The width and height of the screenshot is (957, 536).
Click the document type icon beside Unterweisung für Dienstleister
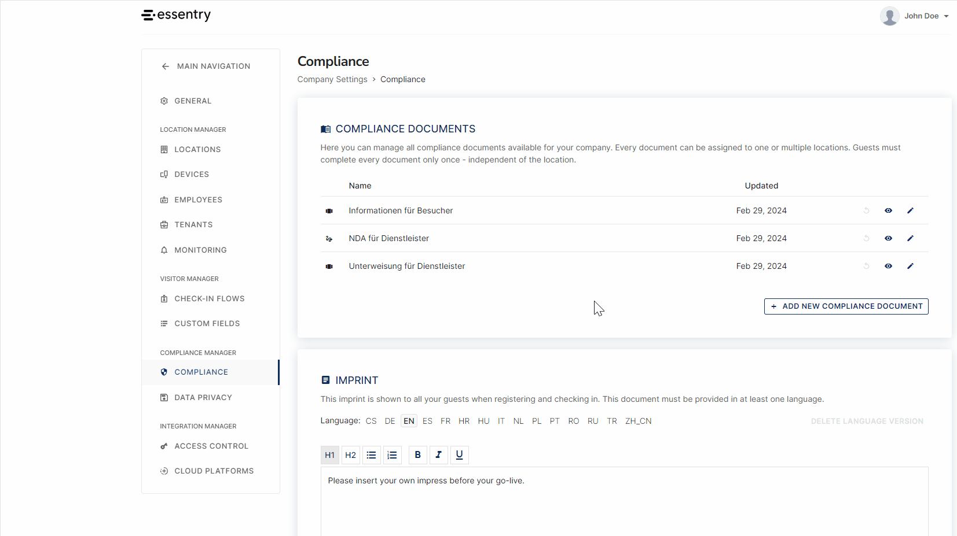pos(329,267)
